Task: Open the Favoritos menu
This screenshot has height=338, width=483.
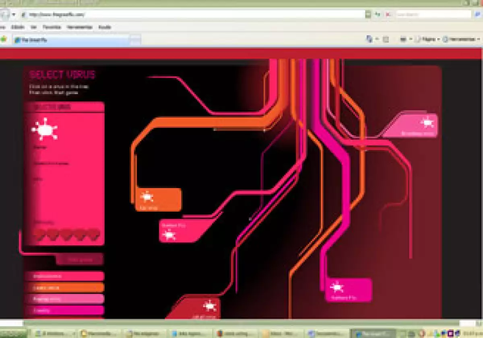Action: 52,27
